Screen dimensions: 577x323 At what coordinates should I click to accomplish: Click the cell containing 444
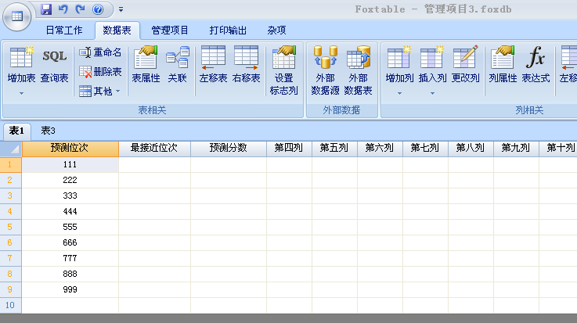coord(70,211)
